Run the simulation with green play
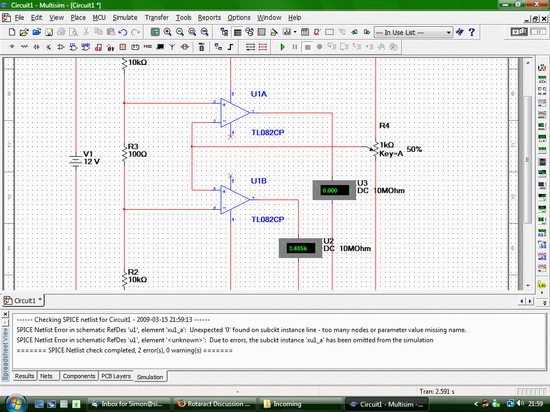 283,47
